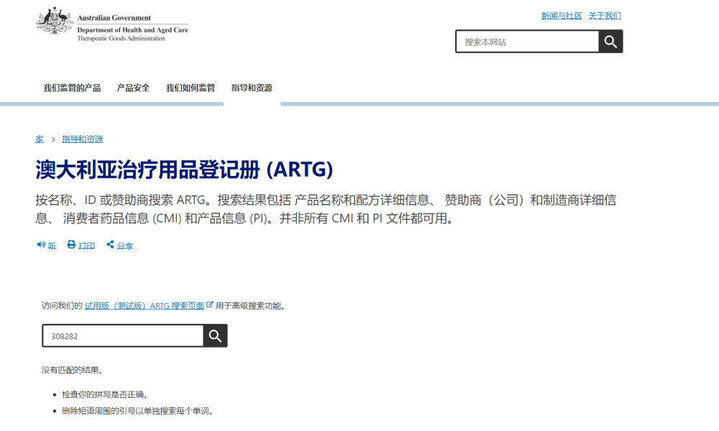Open the 指导和资源 menu tab
This screenshot has height=431, width=719.
point(252,88)
